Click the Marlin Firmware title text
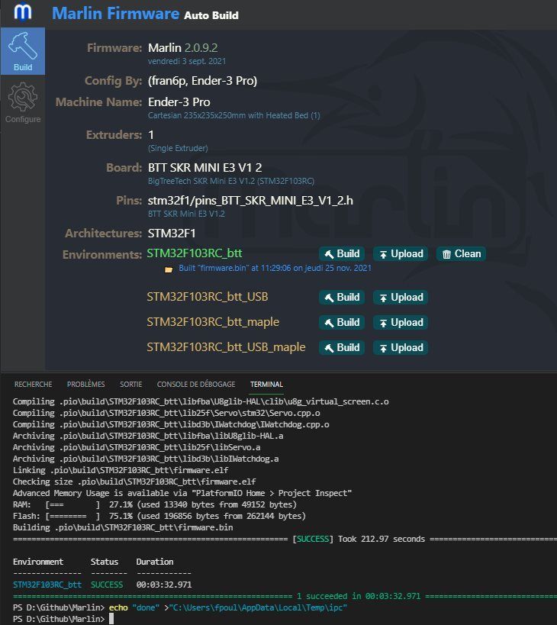557x625 pixels. point(115,13)
